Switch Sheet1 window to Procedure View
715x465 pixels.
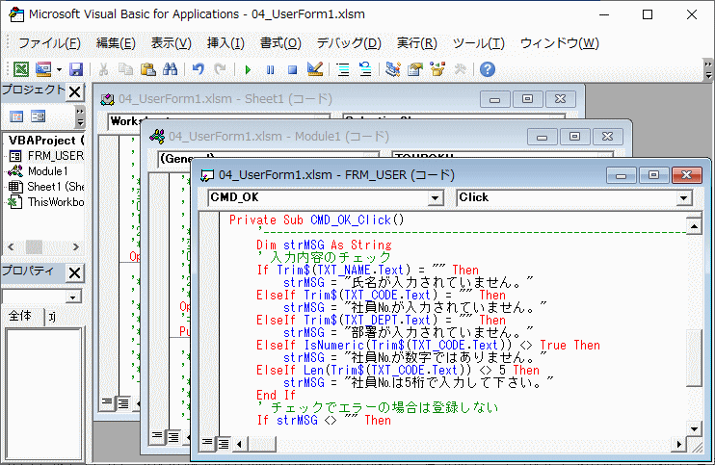(x=107, y=403)
